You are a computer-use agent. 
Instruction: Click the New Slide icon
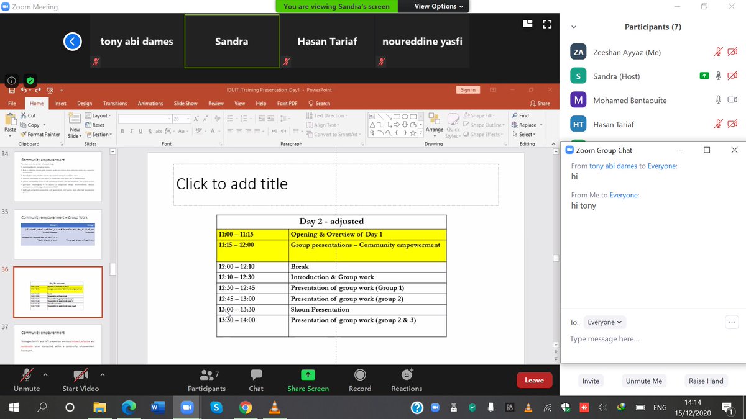[75, 118]
